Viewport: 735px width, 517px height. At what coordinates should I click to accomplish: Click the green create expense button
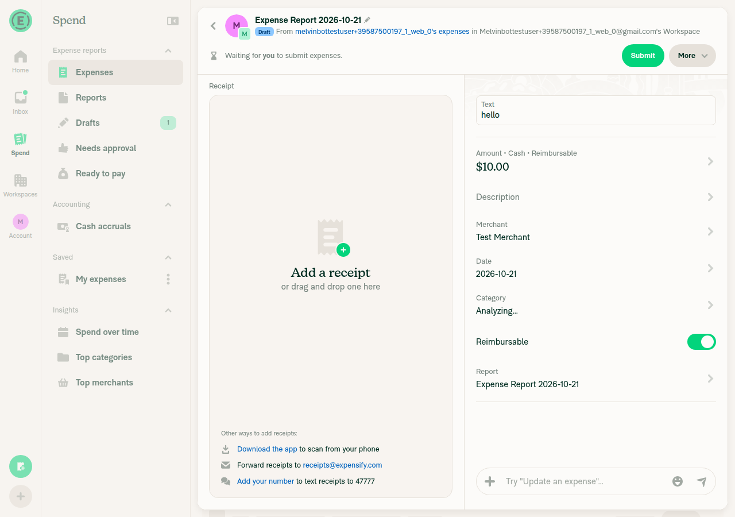(x=21, y=466)
